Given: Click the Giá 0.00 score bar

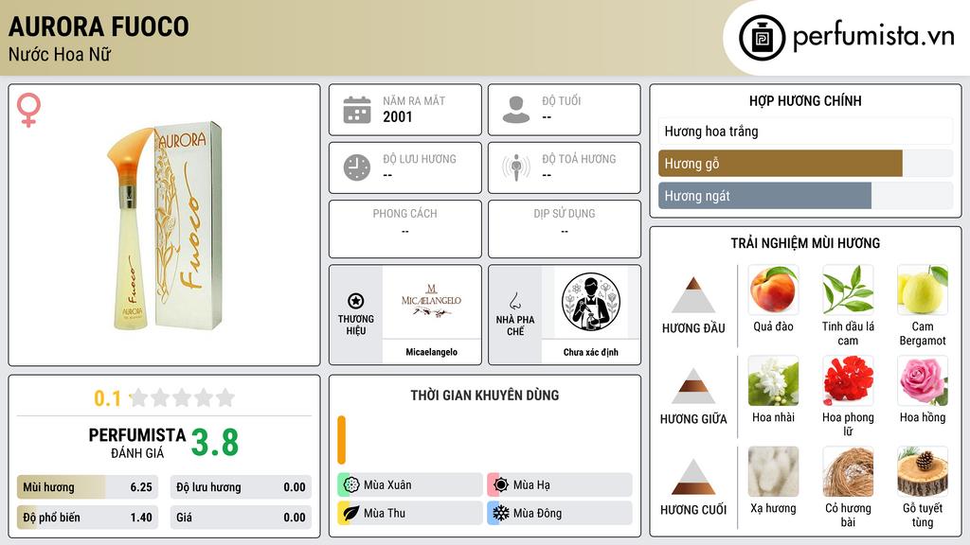Looking at the screenshot, I should pos(241,518).
